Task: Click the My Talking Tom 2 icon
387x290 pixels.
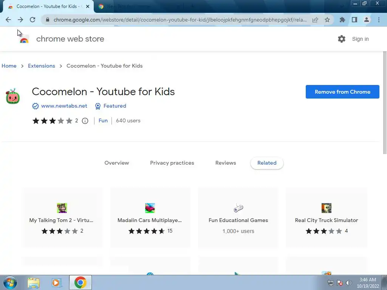Action: (62, 208)
